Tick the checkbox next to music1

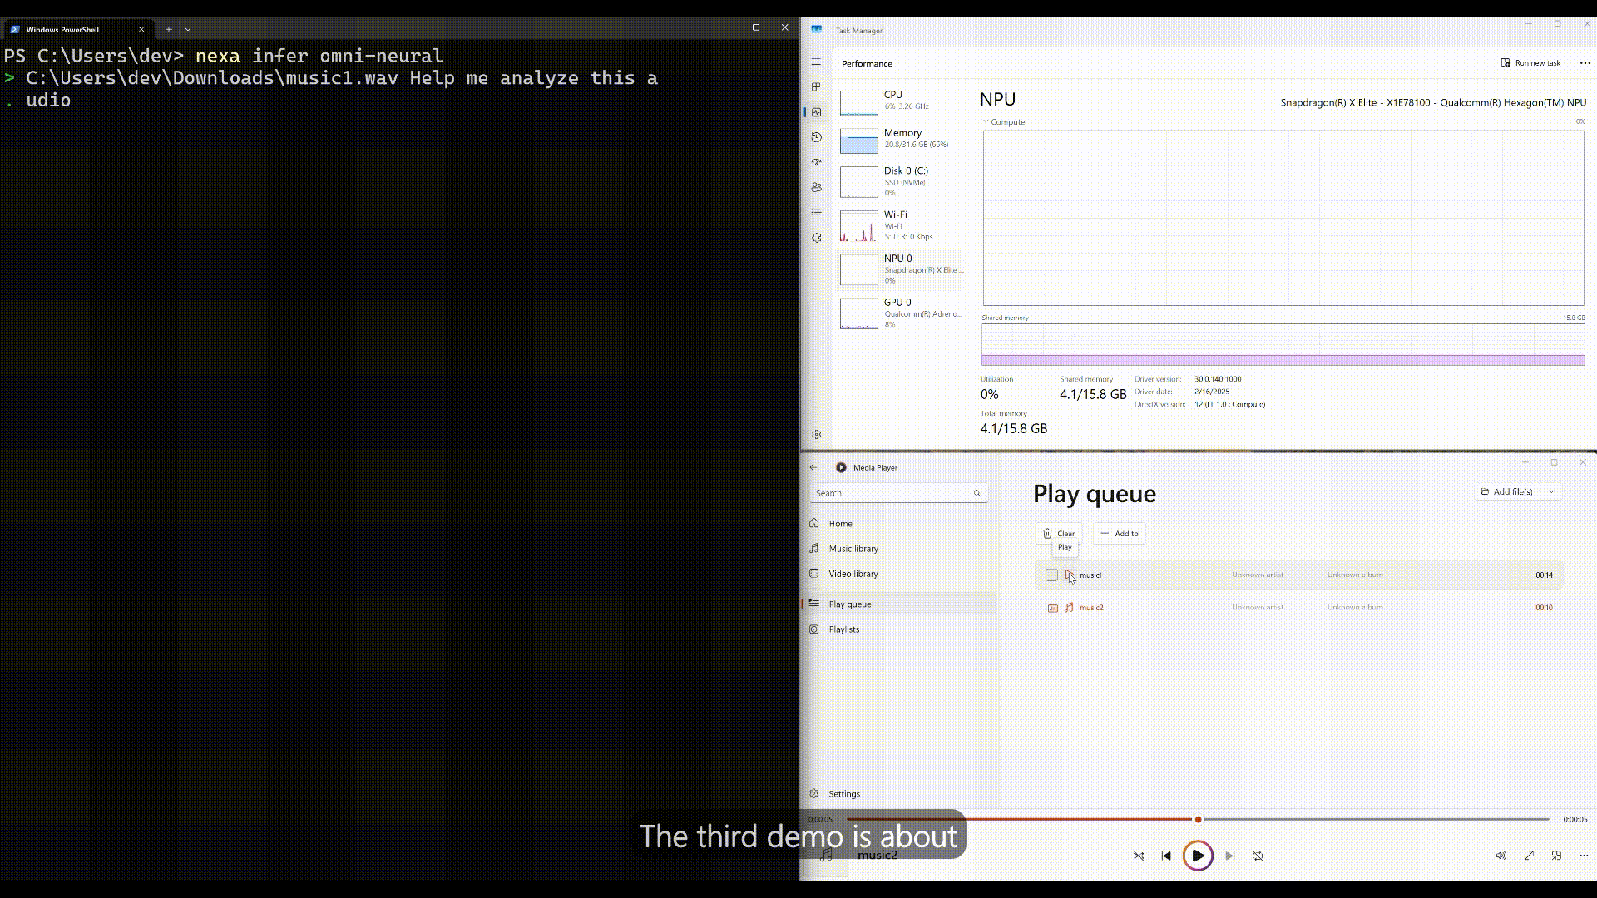click(x=1051, y=575)
